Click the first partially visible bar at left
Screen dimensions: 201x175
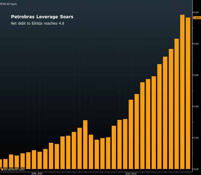pos(1,164)
